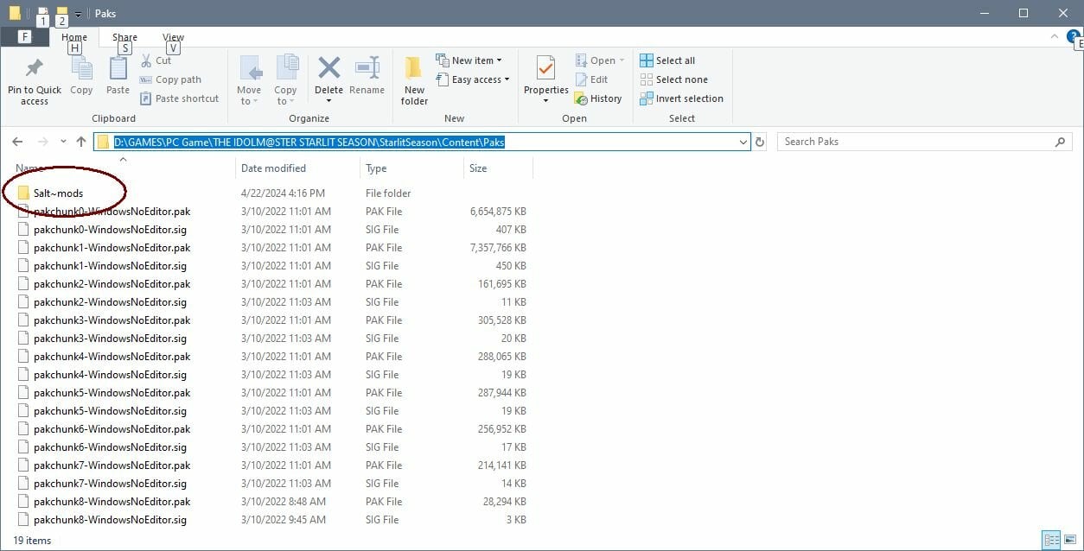This screenshot has width=1084, height=551.
Task: Open the New item dropdown
Action: click(x=469, y=60)
